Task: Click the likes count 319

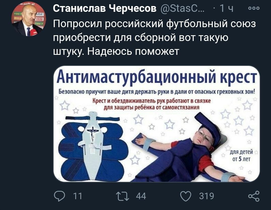Action: pos(207,196)
